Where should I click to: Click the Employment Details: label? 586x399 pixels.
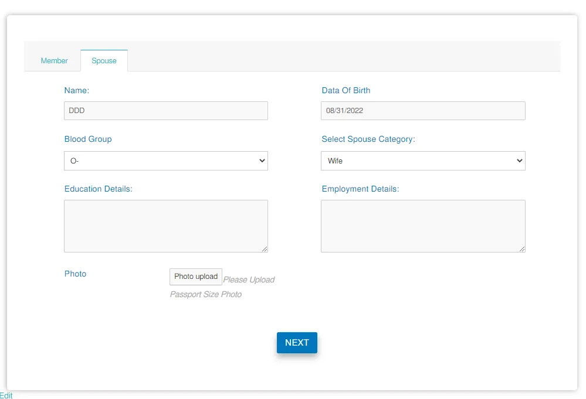(360, 189)
